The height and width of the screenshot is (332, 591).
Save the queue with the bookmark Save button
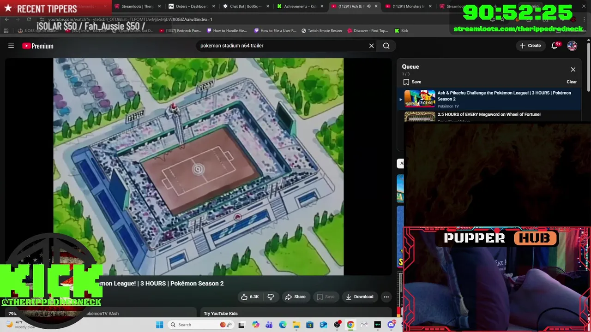pyautogui.click(x=412, y=82)
